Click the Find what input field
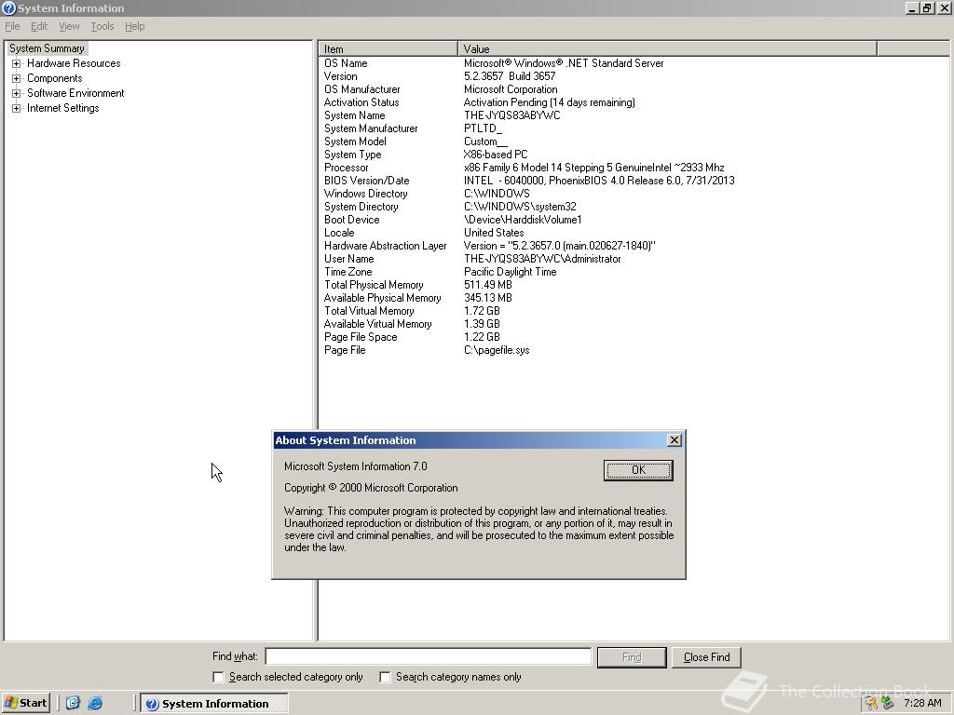Image resolution: width=954 pixels, height=715 pixels. pyautogui.click(x=429, y=656)
